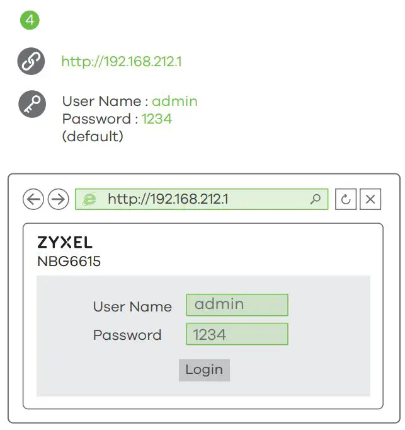Screen dimensions: 405x430
Task: Click the green default 'admin' user name text
Action: point(174,101)
